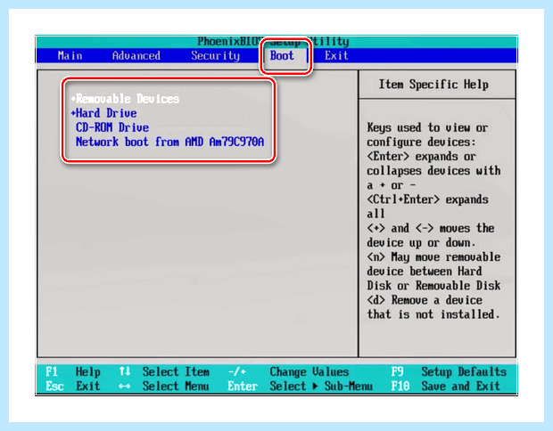
Task: Switch to the Advanced tab
Action: (x=136, y=55)
